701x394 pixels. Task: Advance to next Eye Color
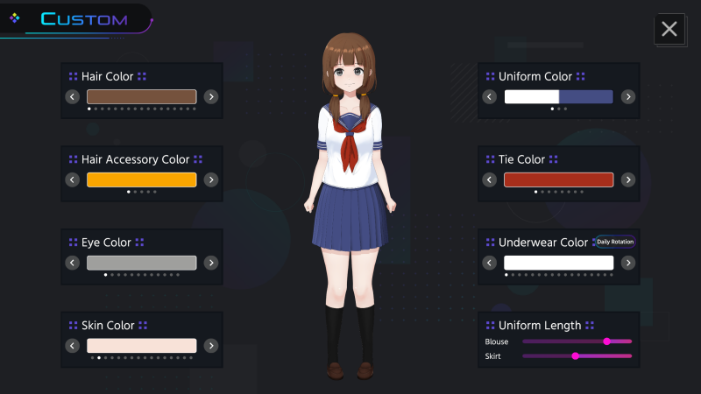[211, 263]
